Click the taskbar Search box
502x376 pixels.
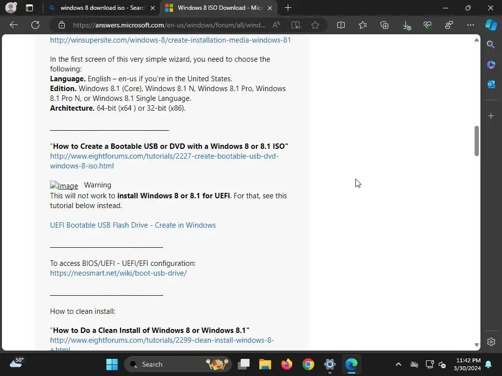pyautogui.click(x=177, y=364)
